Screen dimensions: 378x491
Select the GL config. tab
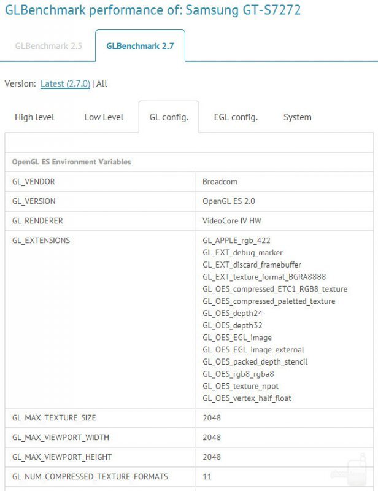click(x=169, y=117)
